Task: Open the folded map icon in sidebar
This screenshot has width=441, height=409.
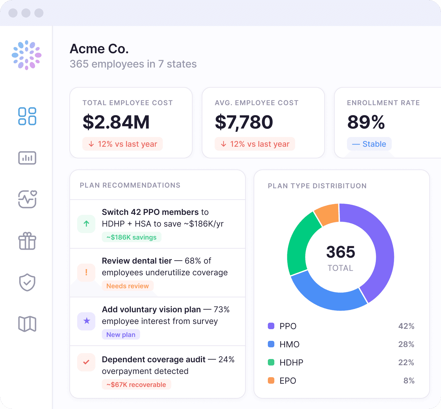Action: 27,324
